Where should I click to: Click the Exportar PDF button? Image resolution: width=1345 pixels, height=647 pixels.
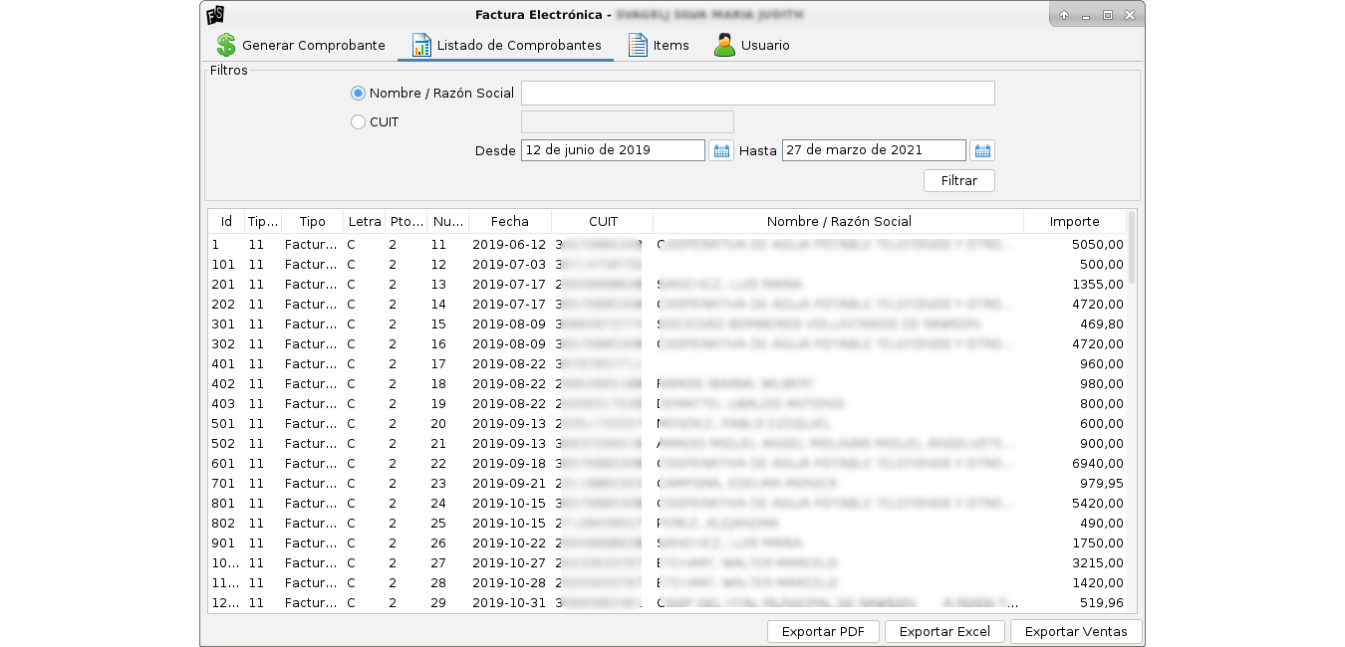click(x=823, y=632)
